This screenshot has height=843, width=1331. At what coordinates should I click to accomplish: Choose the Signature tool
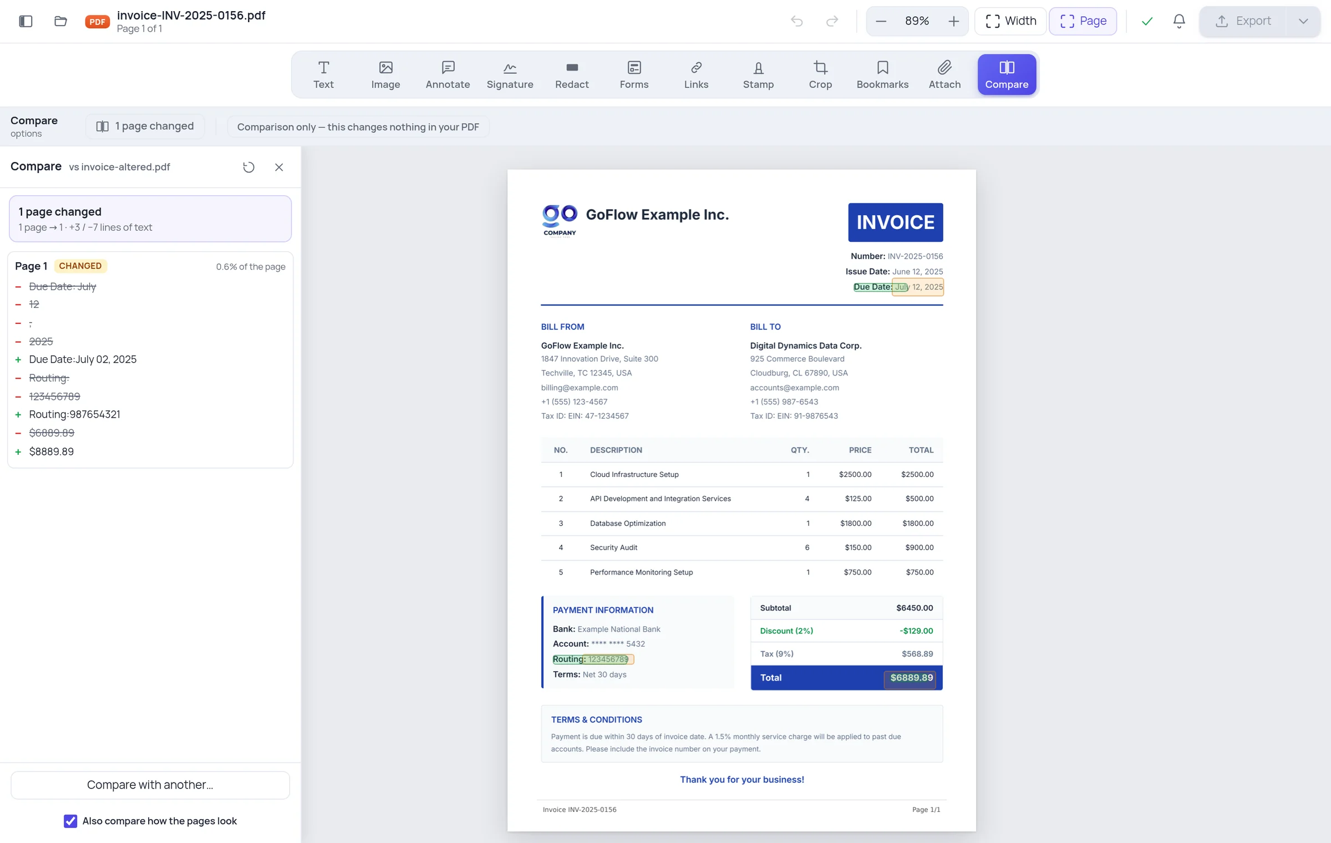pos(510,74)
